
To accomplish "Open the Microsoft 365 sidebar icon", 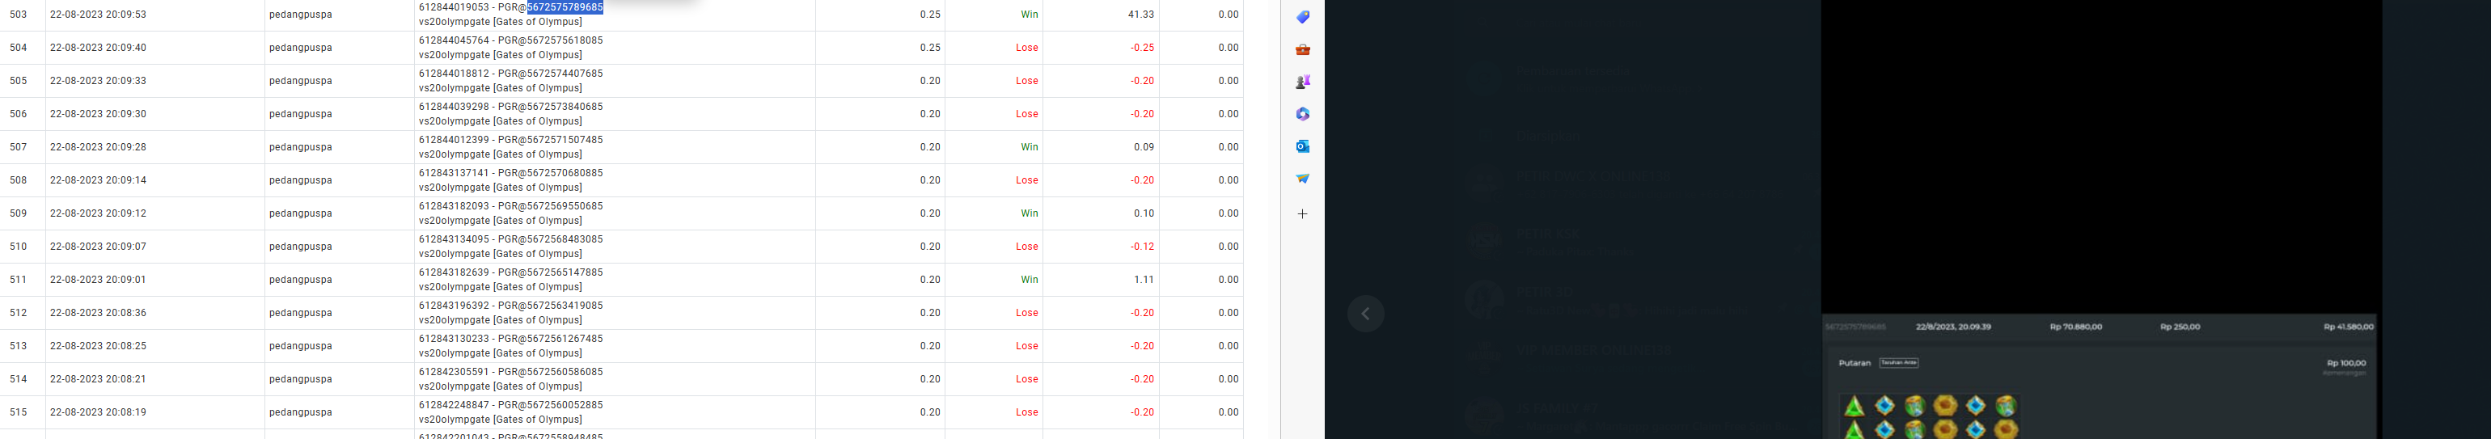I will tap(1303, 114).
